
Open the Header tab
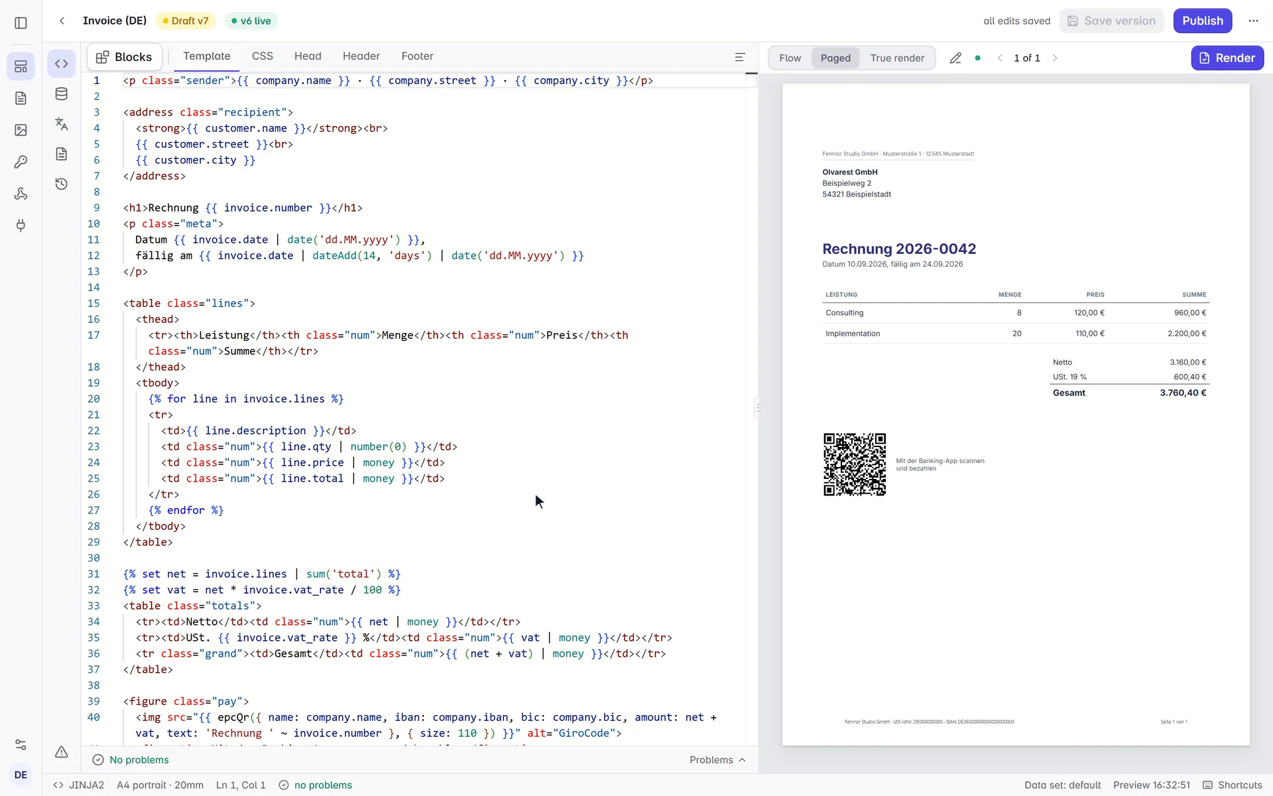point(361,56)
